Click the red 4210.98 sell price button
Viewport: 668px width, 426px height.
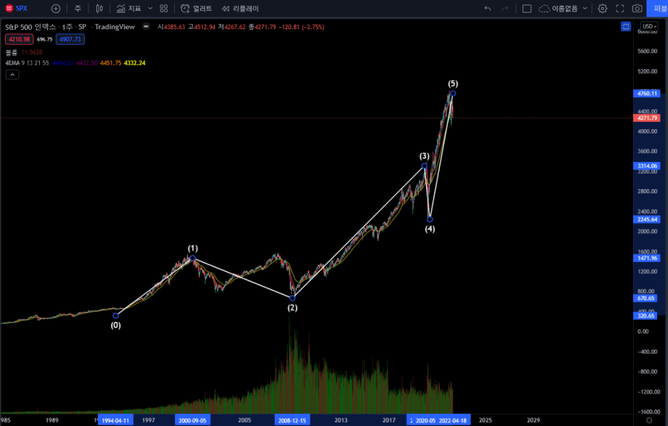click(19, 39)
